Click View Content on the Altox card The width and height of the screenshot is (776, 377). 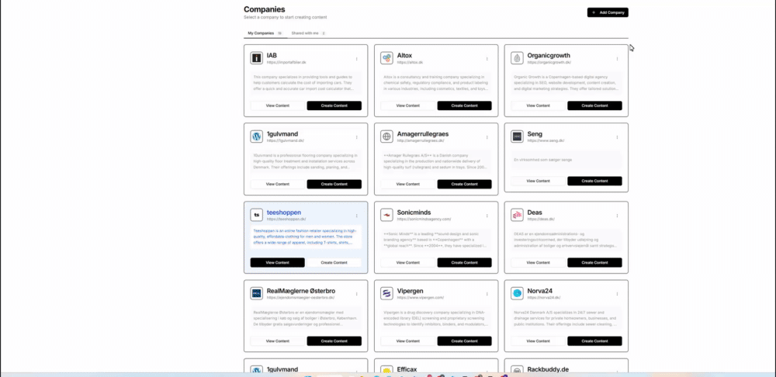tap(408, 105)
